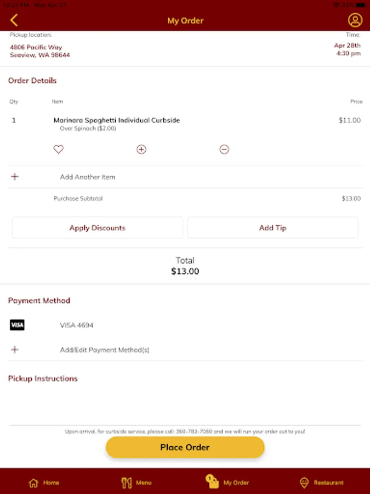Open the user profile icon

(x=355, y=21)
